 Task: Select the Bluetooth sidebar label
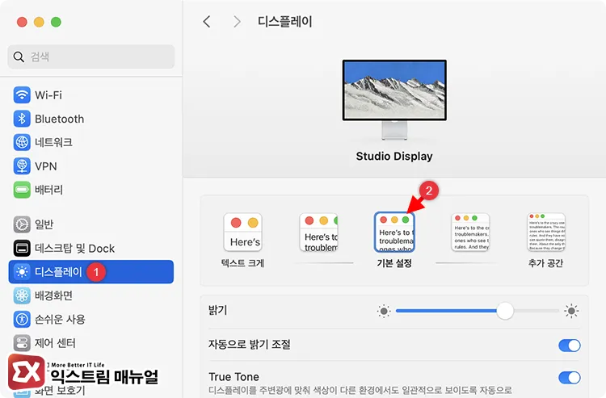click(60, 119)
